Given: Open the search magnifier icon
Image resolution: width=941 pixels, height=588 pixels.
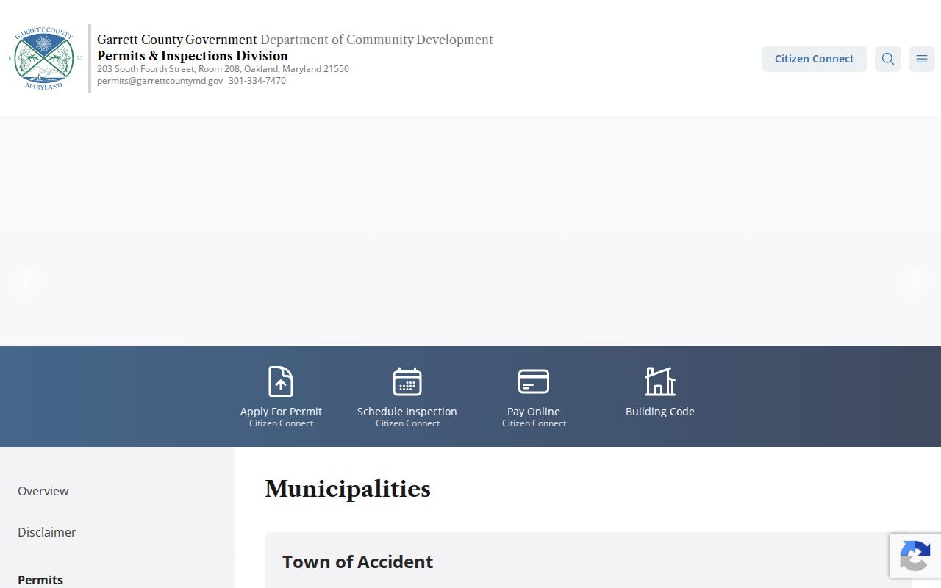Looking at the screenshot, I should click(888, 59).
